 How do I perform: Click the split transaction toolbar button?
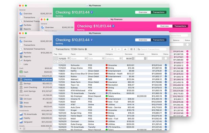(125, 49)
